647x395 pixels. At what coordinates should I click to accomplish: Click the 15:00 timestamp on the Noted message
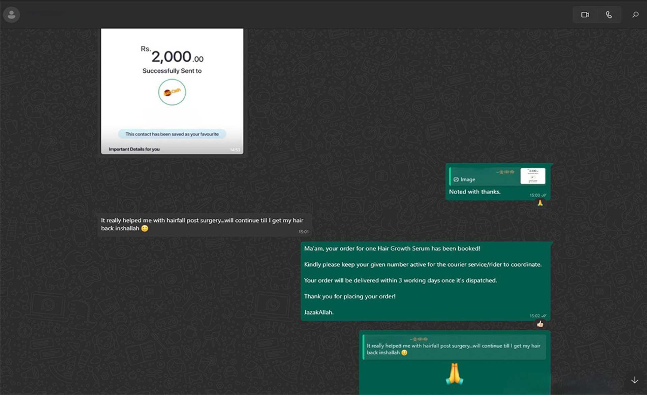coord(534,195)
